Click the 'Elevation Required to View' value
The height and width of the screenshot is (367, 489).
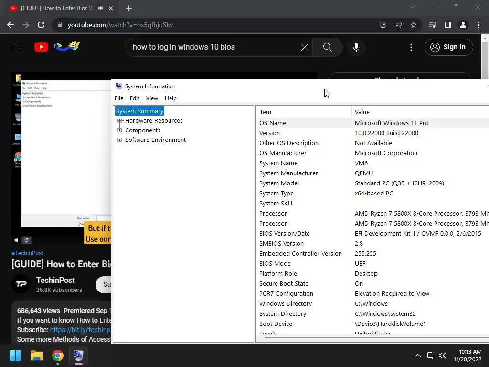392,294
